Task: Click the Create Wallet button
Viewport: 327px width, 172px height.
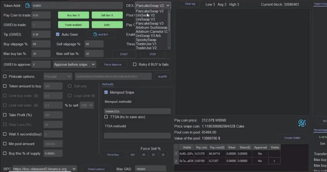Action: 292,138
